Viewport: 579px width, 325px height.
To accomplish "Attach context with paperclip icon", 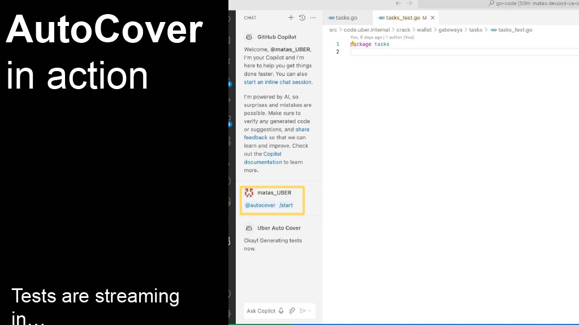I will [x=292, y=311].
